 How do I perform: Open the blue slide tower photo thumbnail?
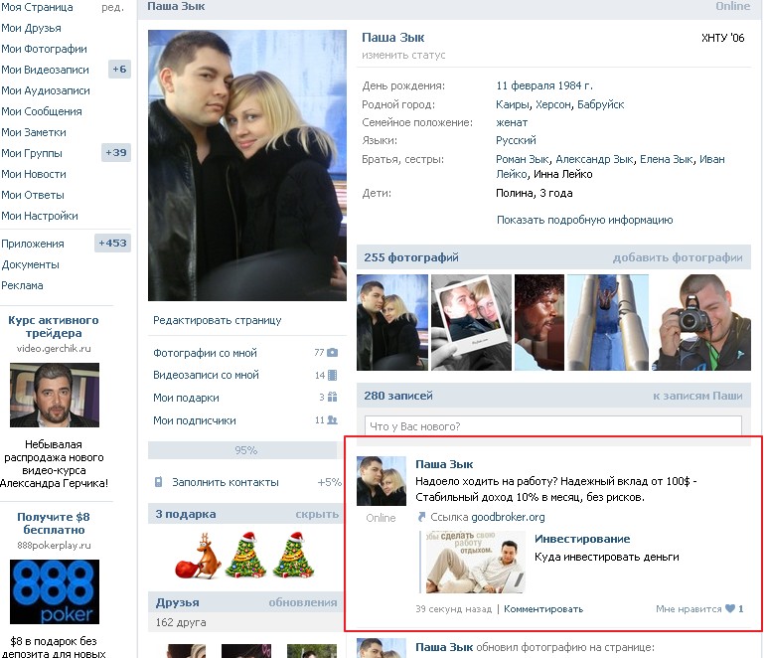[607, 322]
